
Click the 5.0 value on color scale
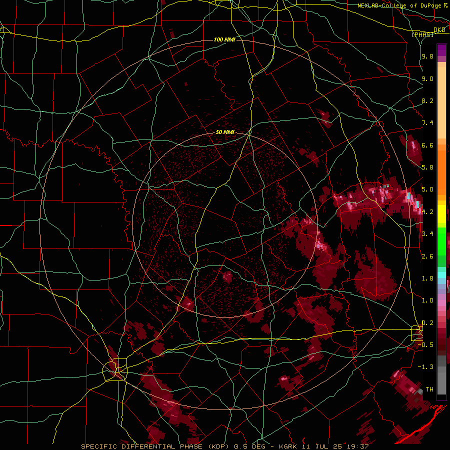pyautogui.click(x=427, y=189)
